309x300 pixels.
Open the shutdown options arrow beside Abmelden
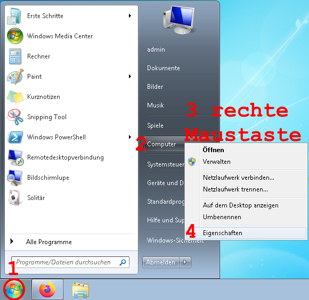(x=185, y=262)
